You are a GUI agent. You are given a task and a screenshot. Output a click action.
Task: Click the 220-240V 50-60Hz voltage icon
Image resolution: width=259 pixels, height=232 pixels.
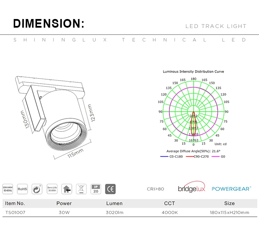(8, 189)
